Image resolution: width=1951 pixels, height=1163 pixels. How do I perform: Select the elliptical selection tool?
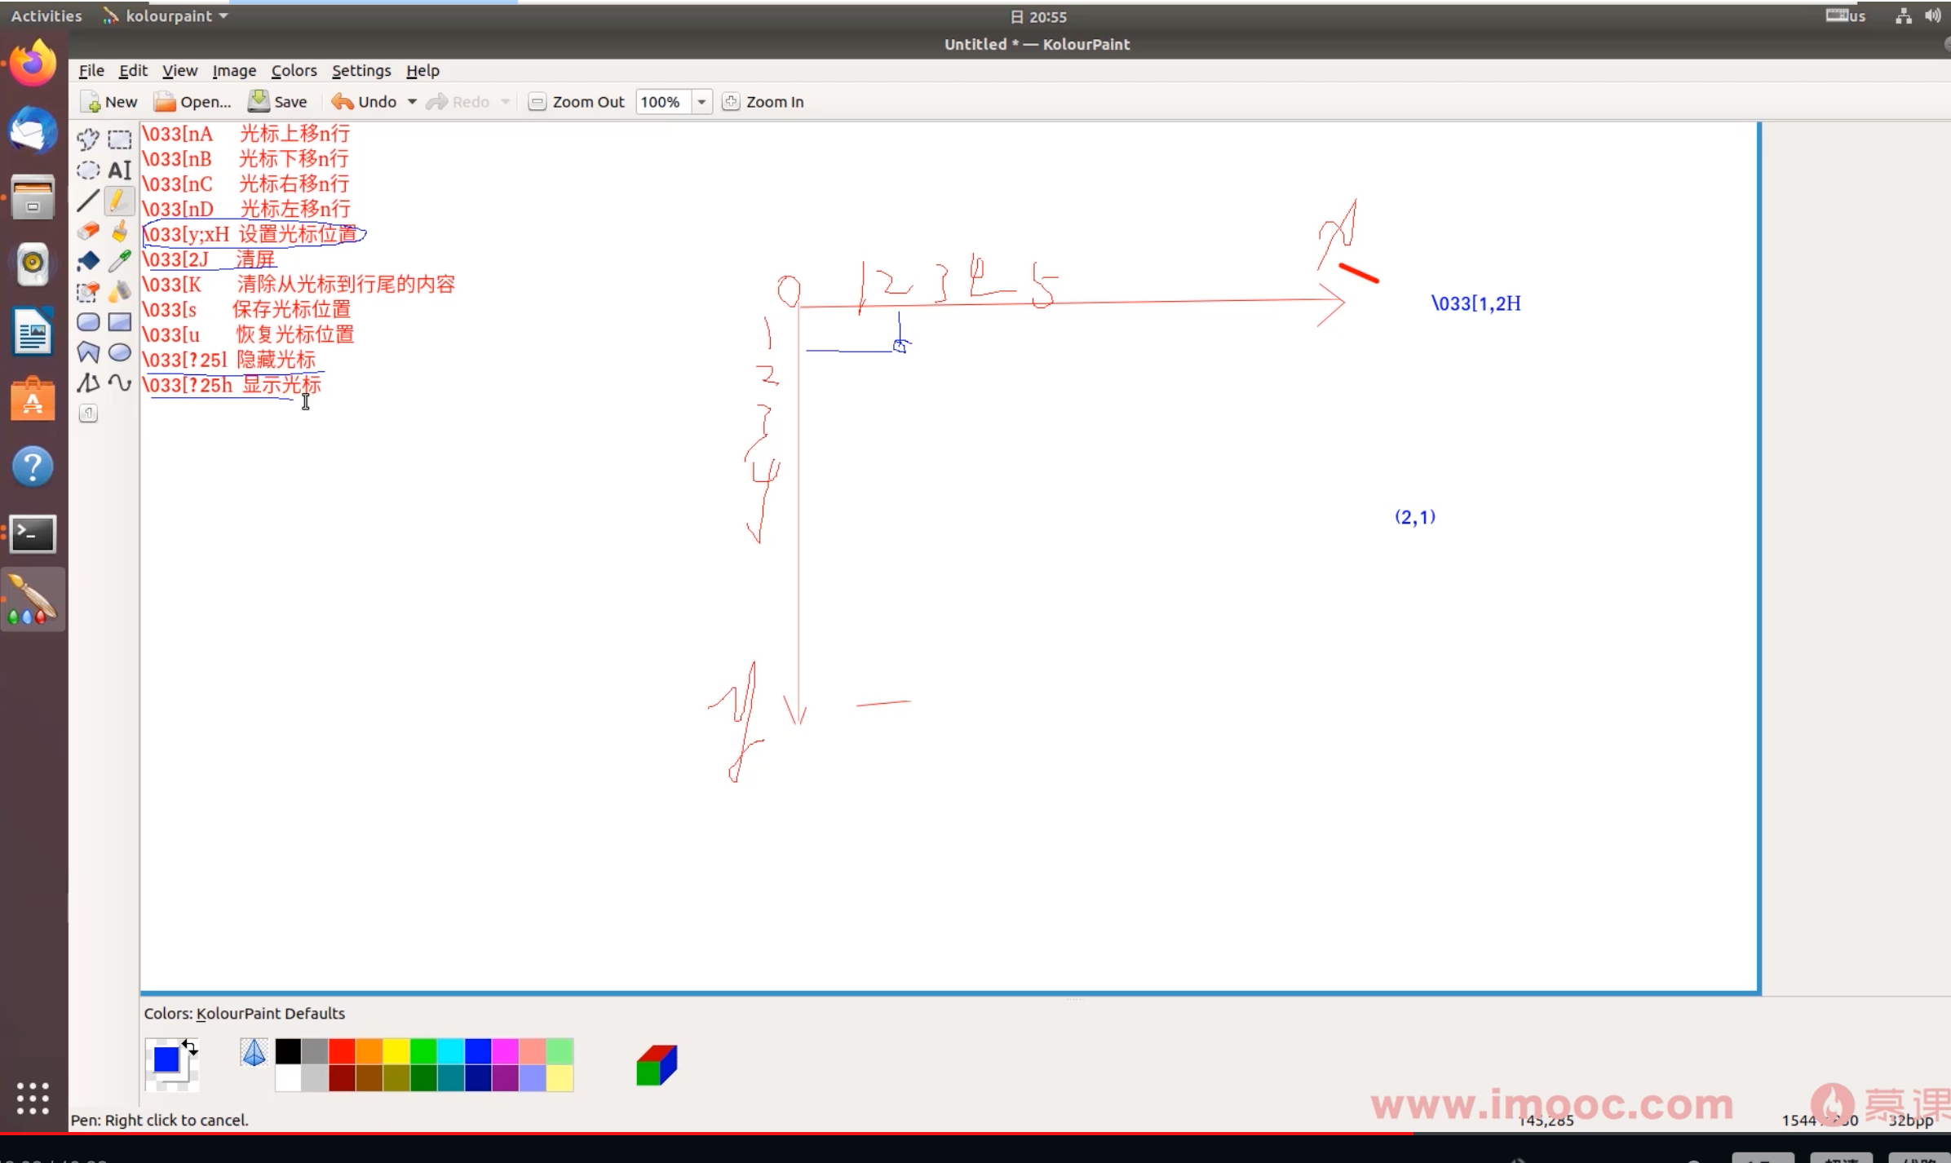point(88,170)
